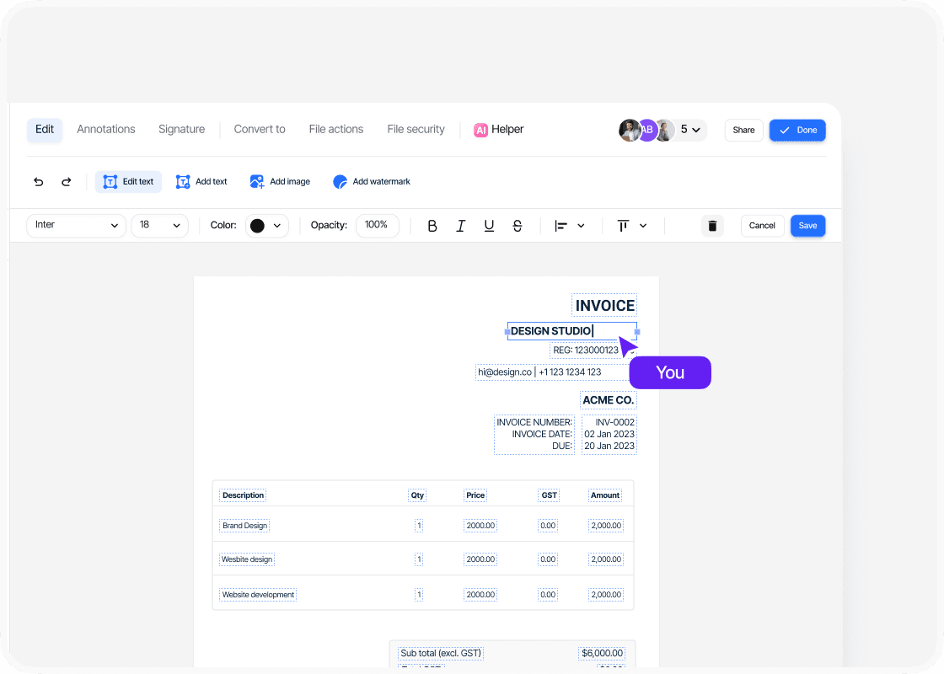
Task: Select the Add image tool
Action: coord(280,182)
